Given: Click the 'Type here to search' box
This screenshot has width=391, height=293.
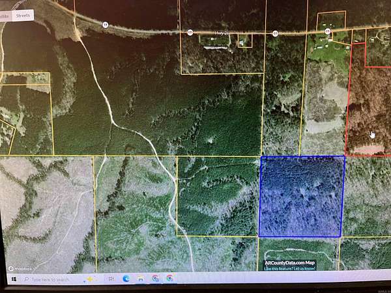Looking at the screenshot, I should [x=50, y=279].
